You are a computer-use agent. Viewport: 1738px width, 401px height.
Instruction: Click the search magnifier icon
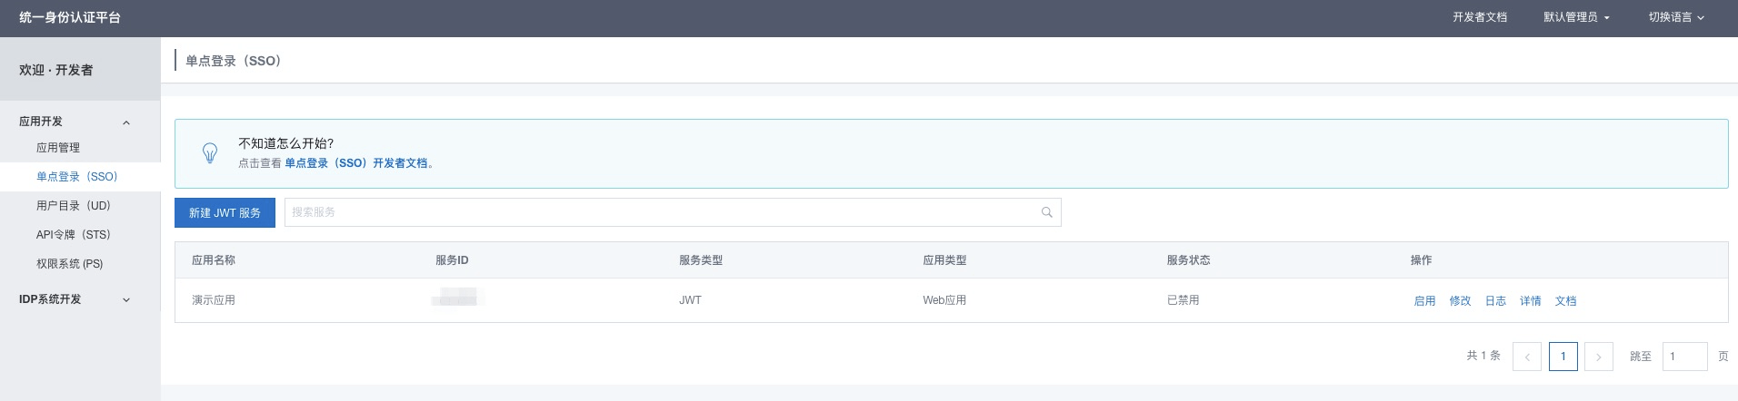click(x=1046, y=212)
